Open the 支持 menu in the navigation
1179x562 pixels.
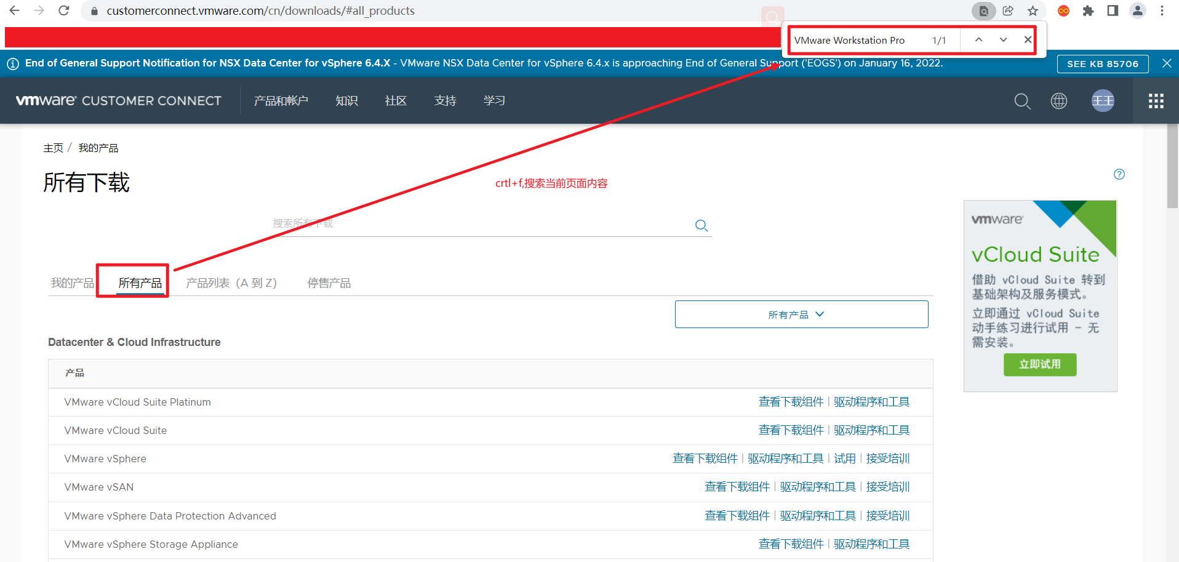point(445,100)
